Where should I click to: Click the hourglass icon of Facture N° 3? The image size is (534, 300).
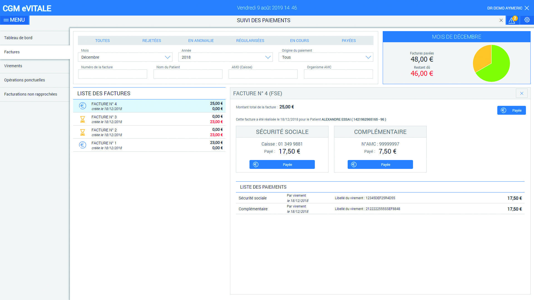(83, 119)
